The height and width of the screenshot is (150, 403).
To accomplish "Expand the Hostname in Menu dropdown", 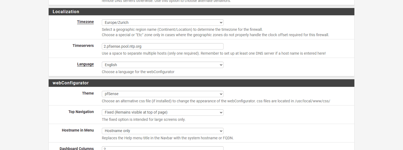I will click(x=163, y=131).
